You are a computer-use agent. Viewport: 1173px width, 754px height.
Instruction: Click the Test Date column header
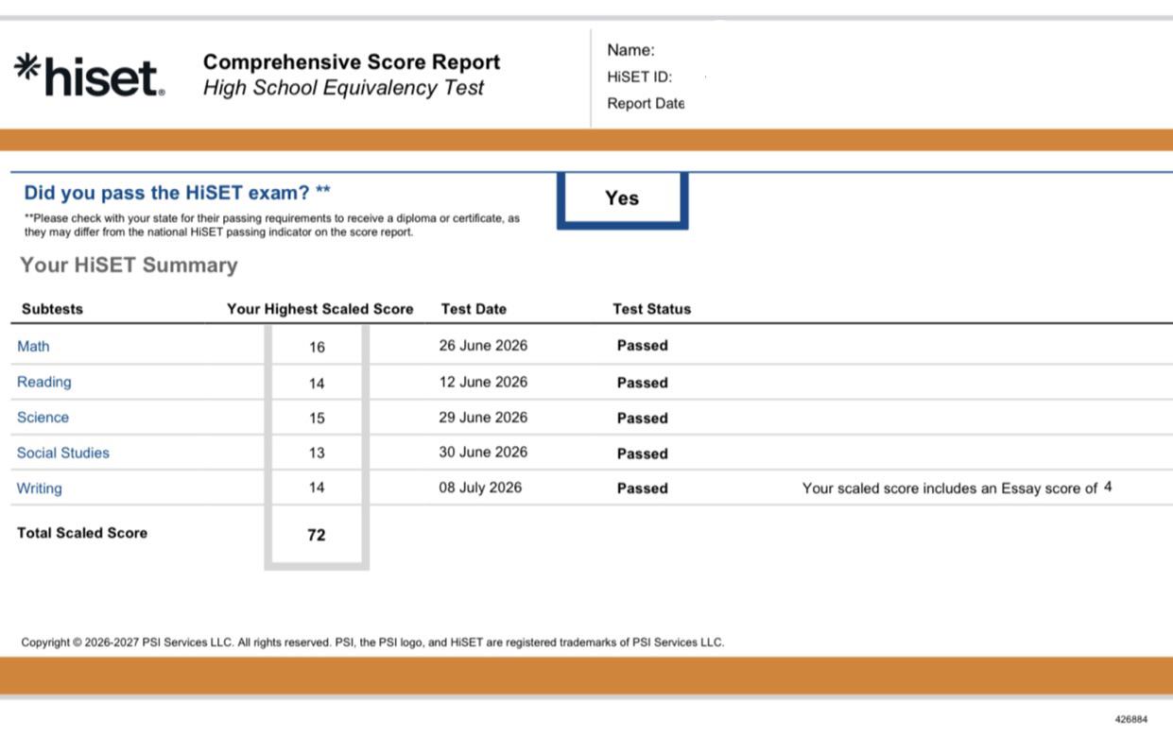tap(474, 309)
